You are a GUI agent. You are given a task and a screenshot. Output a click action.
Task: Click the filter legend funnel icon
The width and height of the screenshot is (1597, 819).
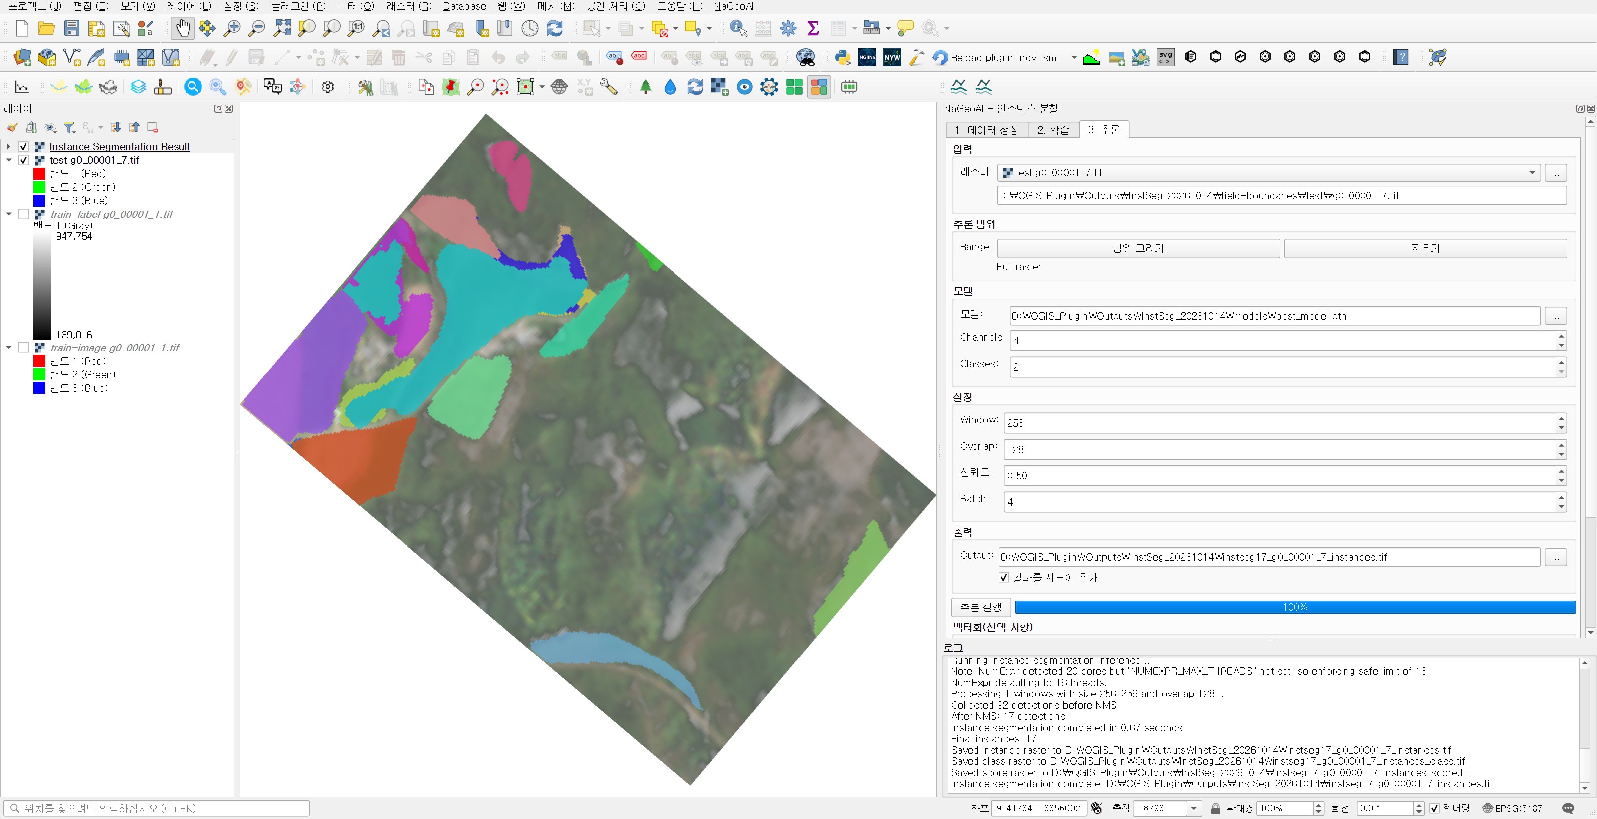pos(70,127)
